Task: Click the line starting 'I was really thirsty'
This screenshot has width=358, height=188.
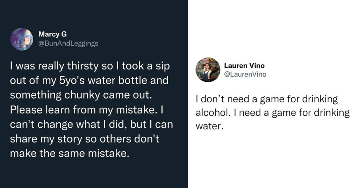Action: 90,66
